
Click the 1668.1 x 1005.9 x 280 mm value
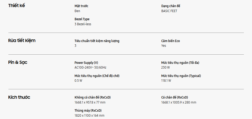click(179, 102)
